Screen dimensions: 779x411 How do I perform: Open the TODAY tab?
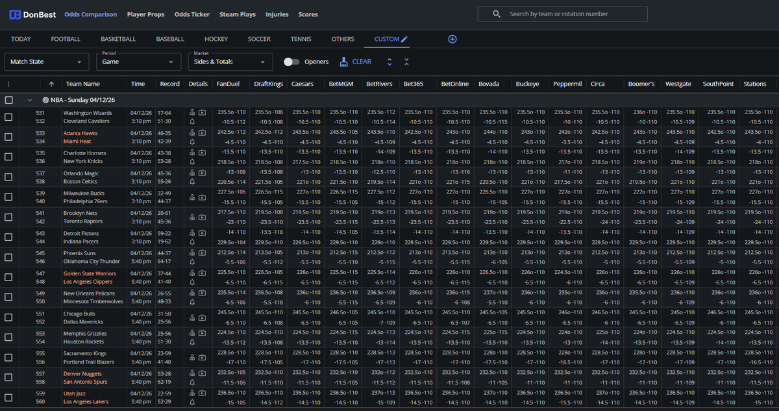coord(21,39)
